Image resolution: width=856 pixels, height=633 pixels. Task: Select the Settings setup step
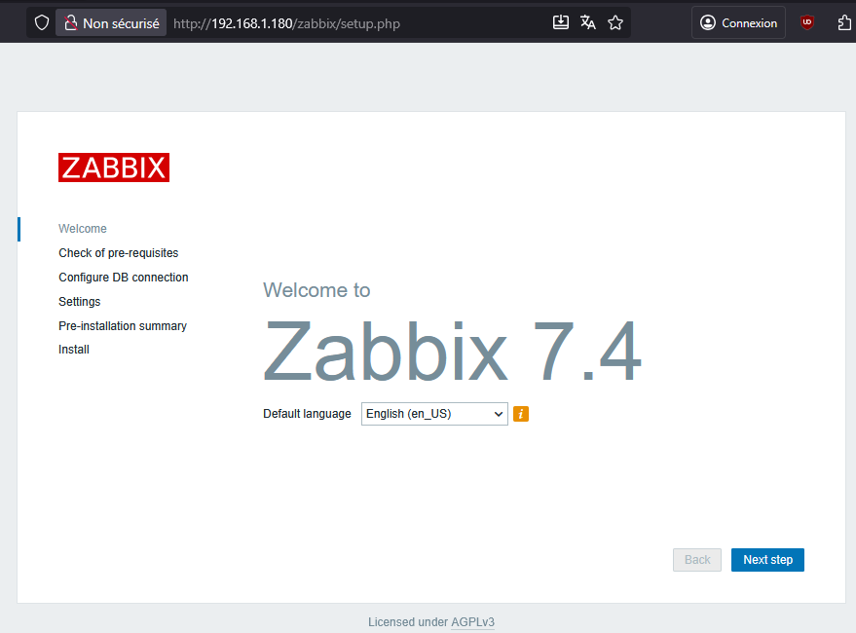(x=80, y=302)
